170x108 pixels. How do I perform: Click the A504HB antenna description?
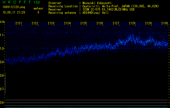coord(95,13)
